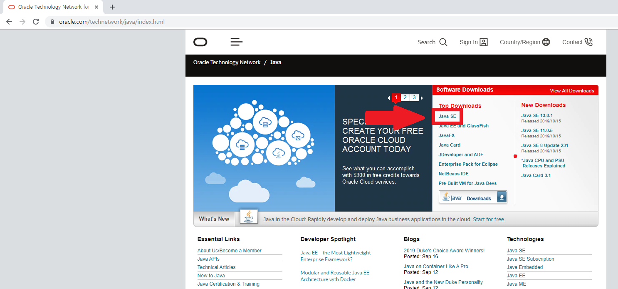Open Java SE 8 Update 231 link
This screenshot has width=618, height=289.
[544, 145]
